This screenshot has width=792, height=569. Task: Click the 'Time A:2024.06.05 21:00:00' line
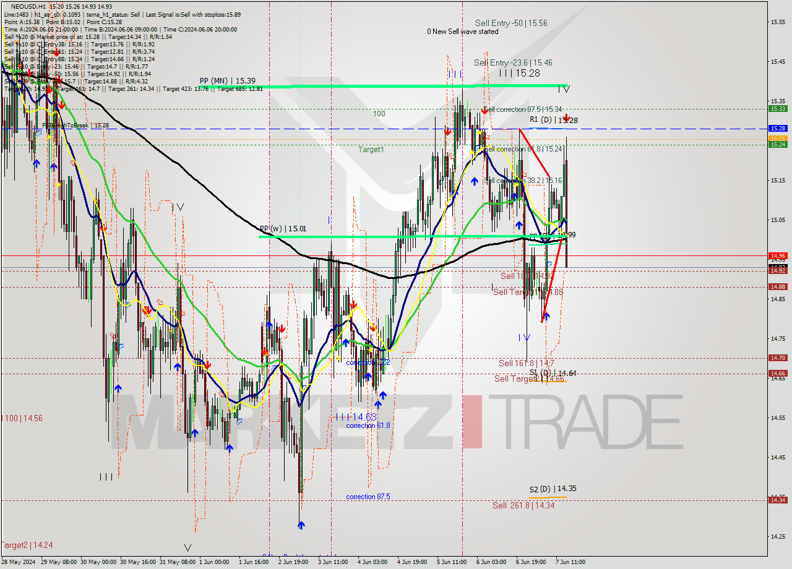(x=41, y=29)
